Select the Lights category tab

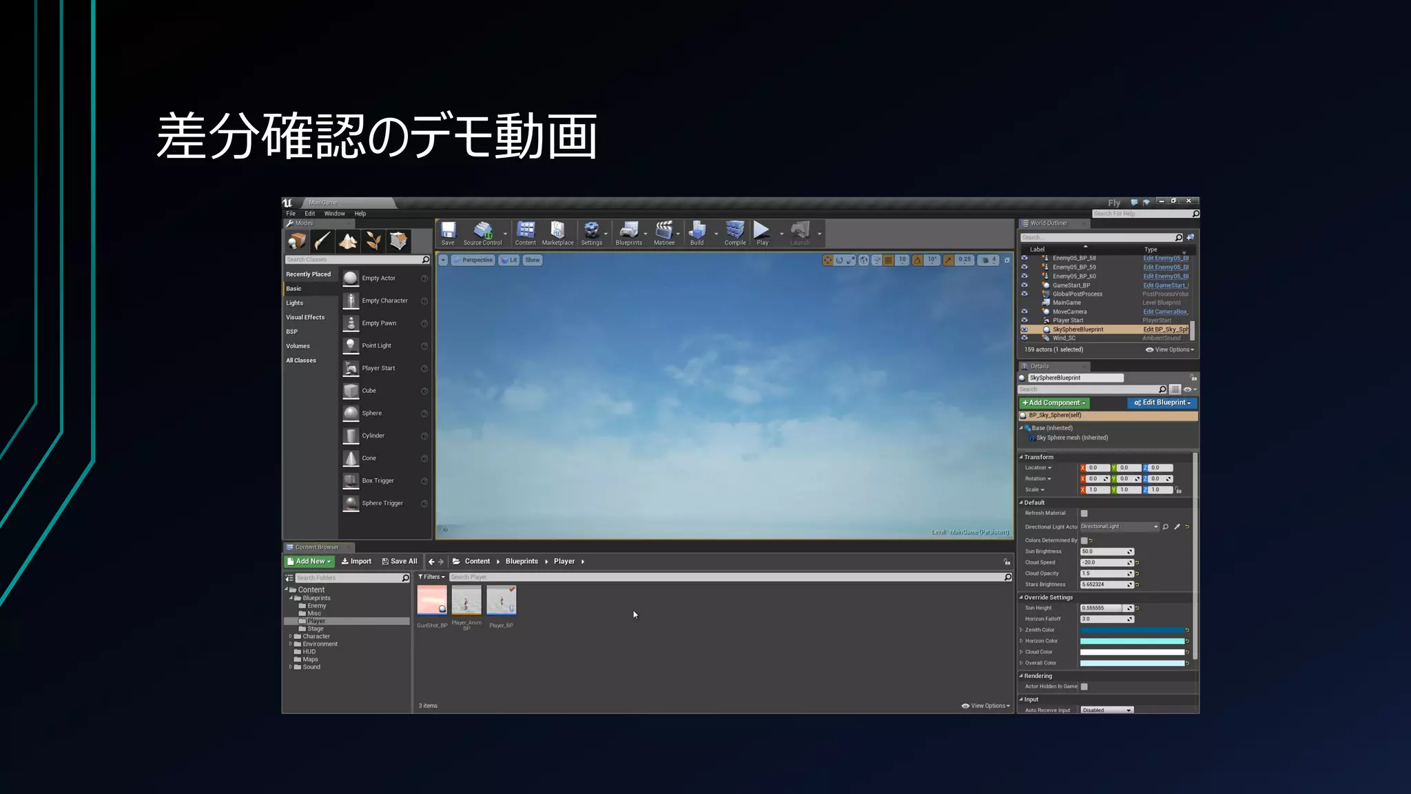[x=311, y=303]
